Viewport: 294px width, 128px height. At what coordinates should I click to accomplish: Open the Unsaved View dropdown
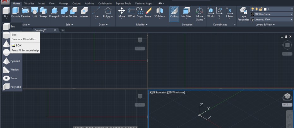pyautogui.click(x=272, y=19)
